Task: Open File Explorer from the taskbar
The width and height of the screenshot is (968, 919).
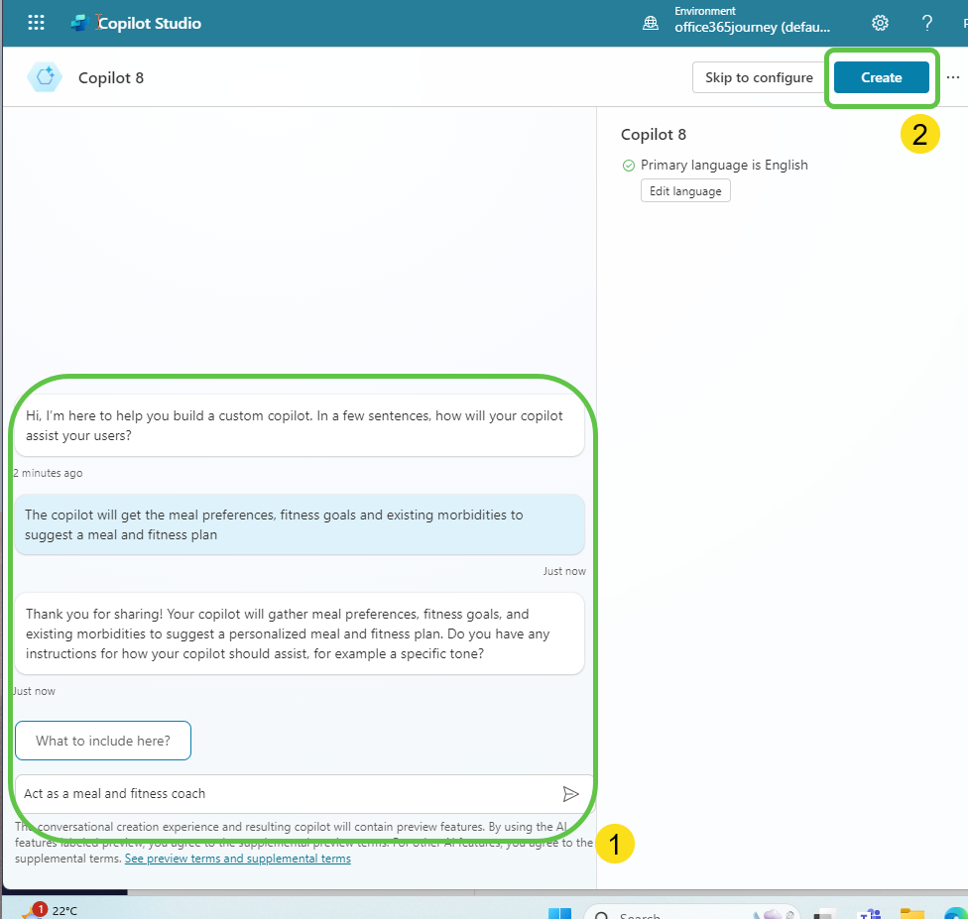Action: [911, 913]
